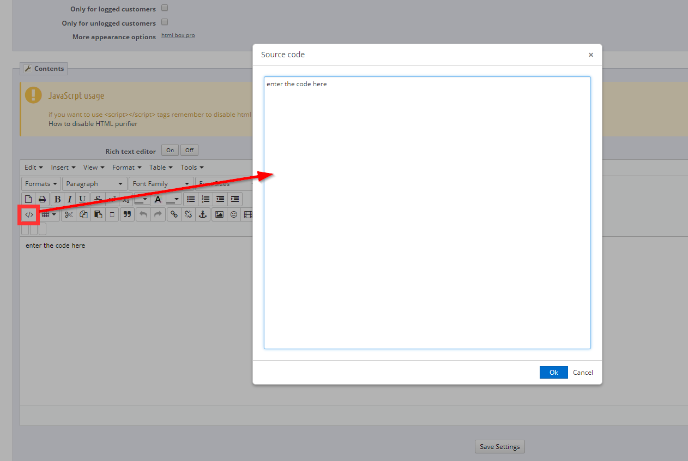The image size is (688, 461).
Task: Click the Save Settings button
Action: coord(500,446)
